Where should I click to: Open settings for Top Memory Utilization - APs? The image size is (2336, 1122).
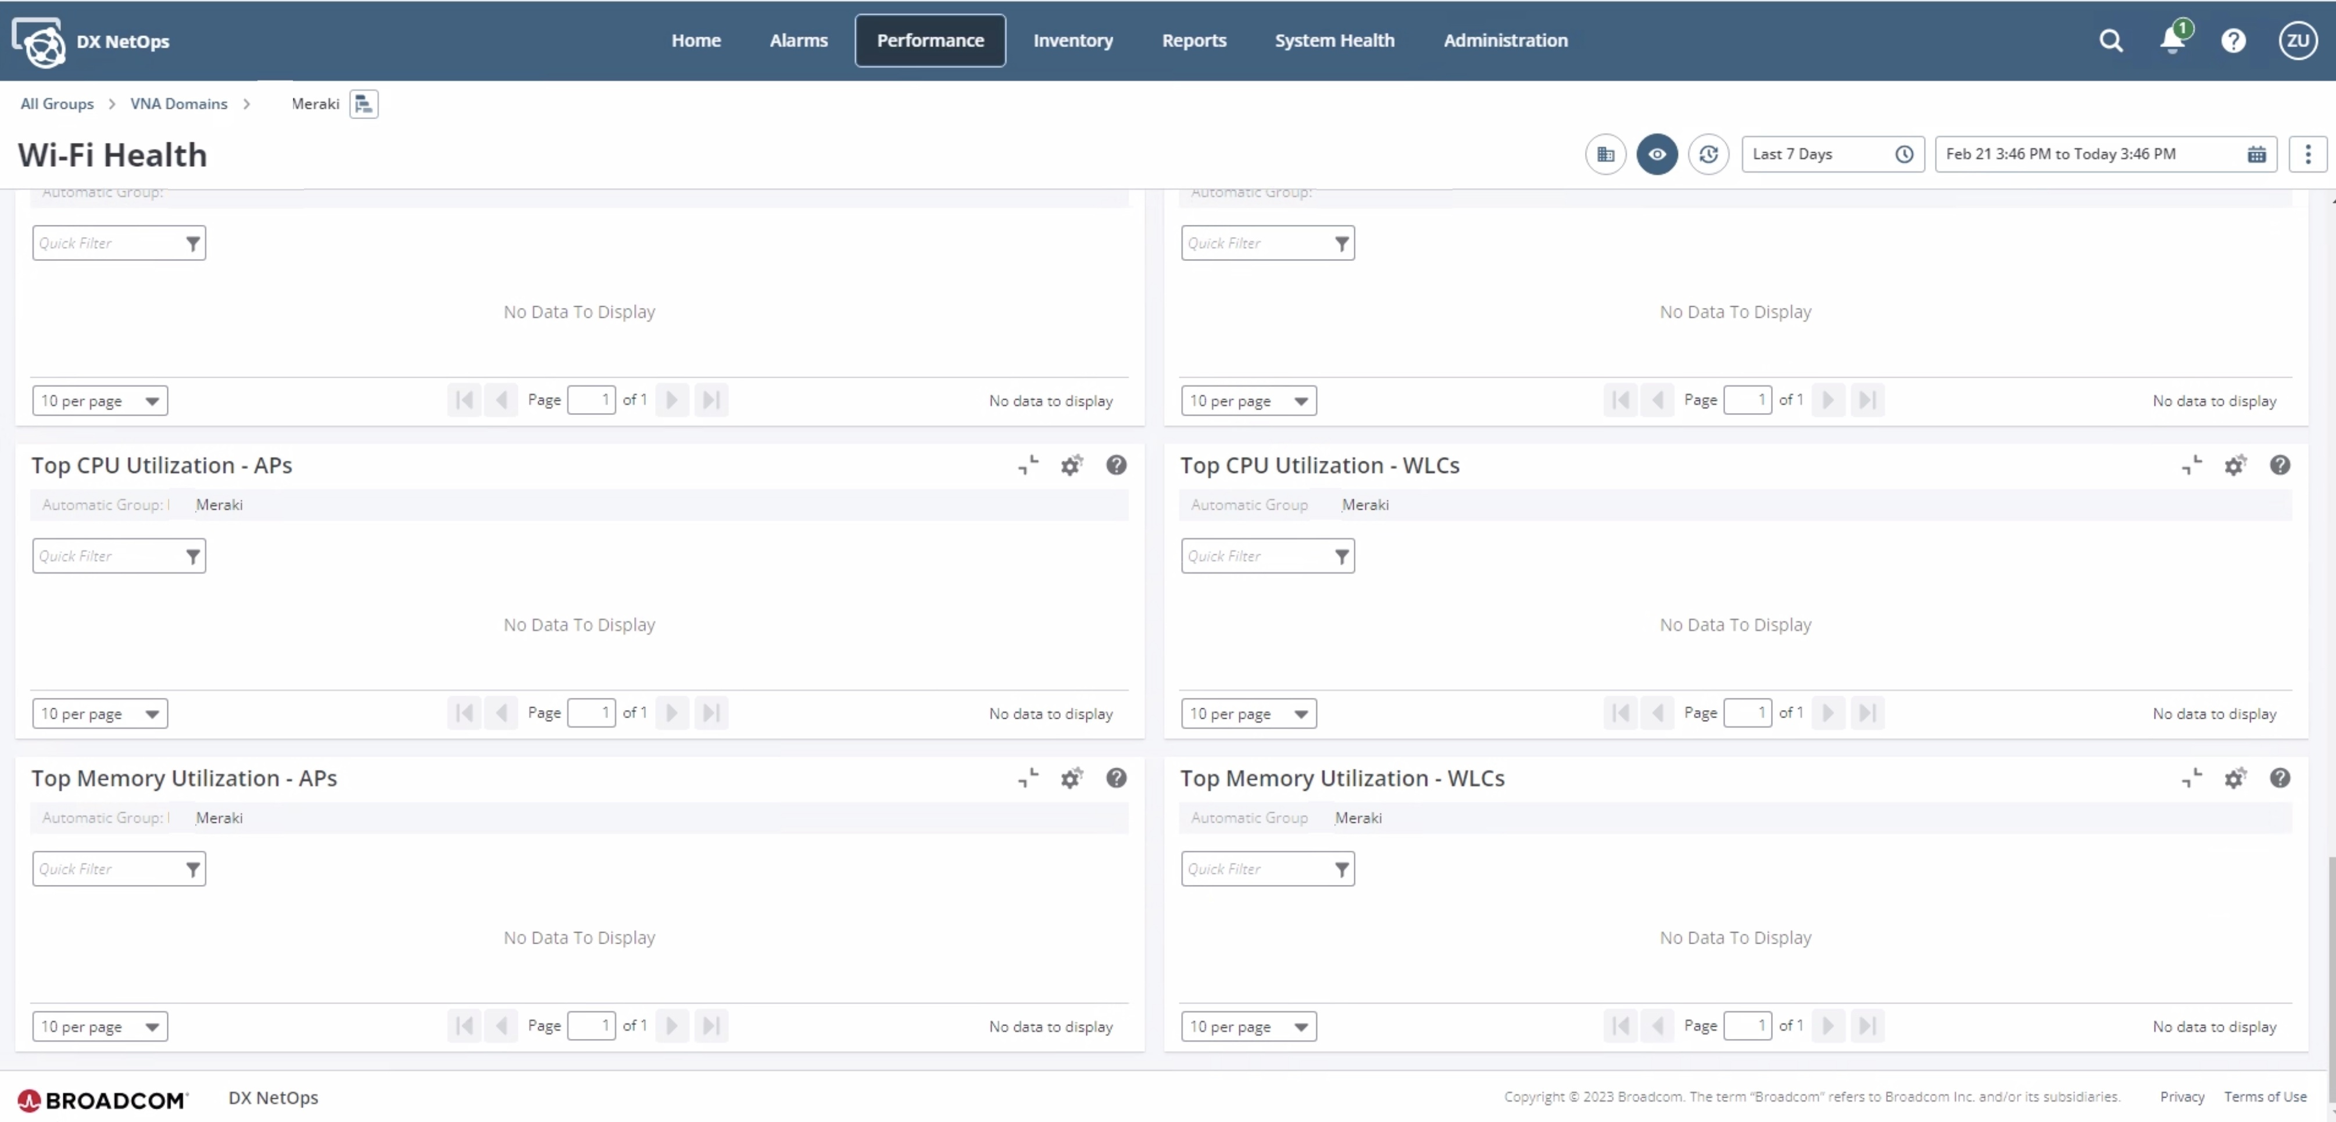pos(1071,777)
